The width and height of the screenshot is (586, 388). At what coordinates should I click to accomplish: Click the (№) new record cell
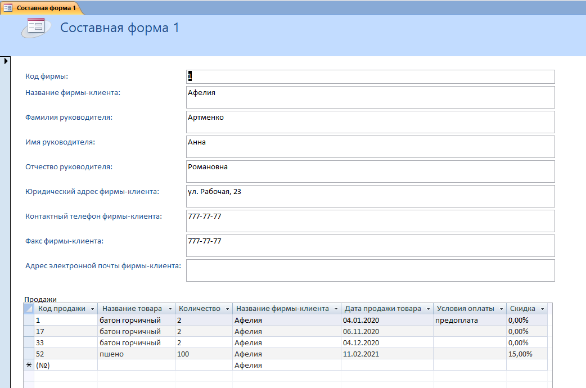(66, 365)
